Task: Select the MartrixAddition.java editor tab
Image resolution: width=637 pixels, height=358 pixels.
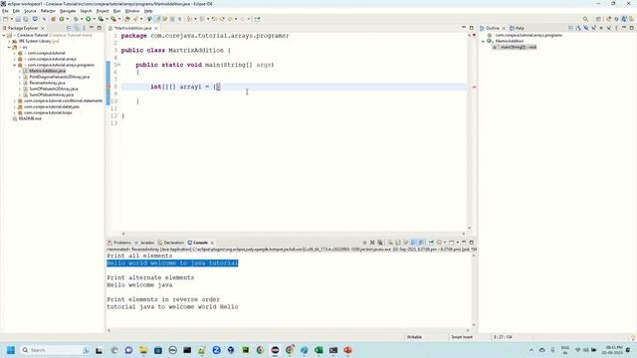Action: pyautogui.click(x=131, y=28)
